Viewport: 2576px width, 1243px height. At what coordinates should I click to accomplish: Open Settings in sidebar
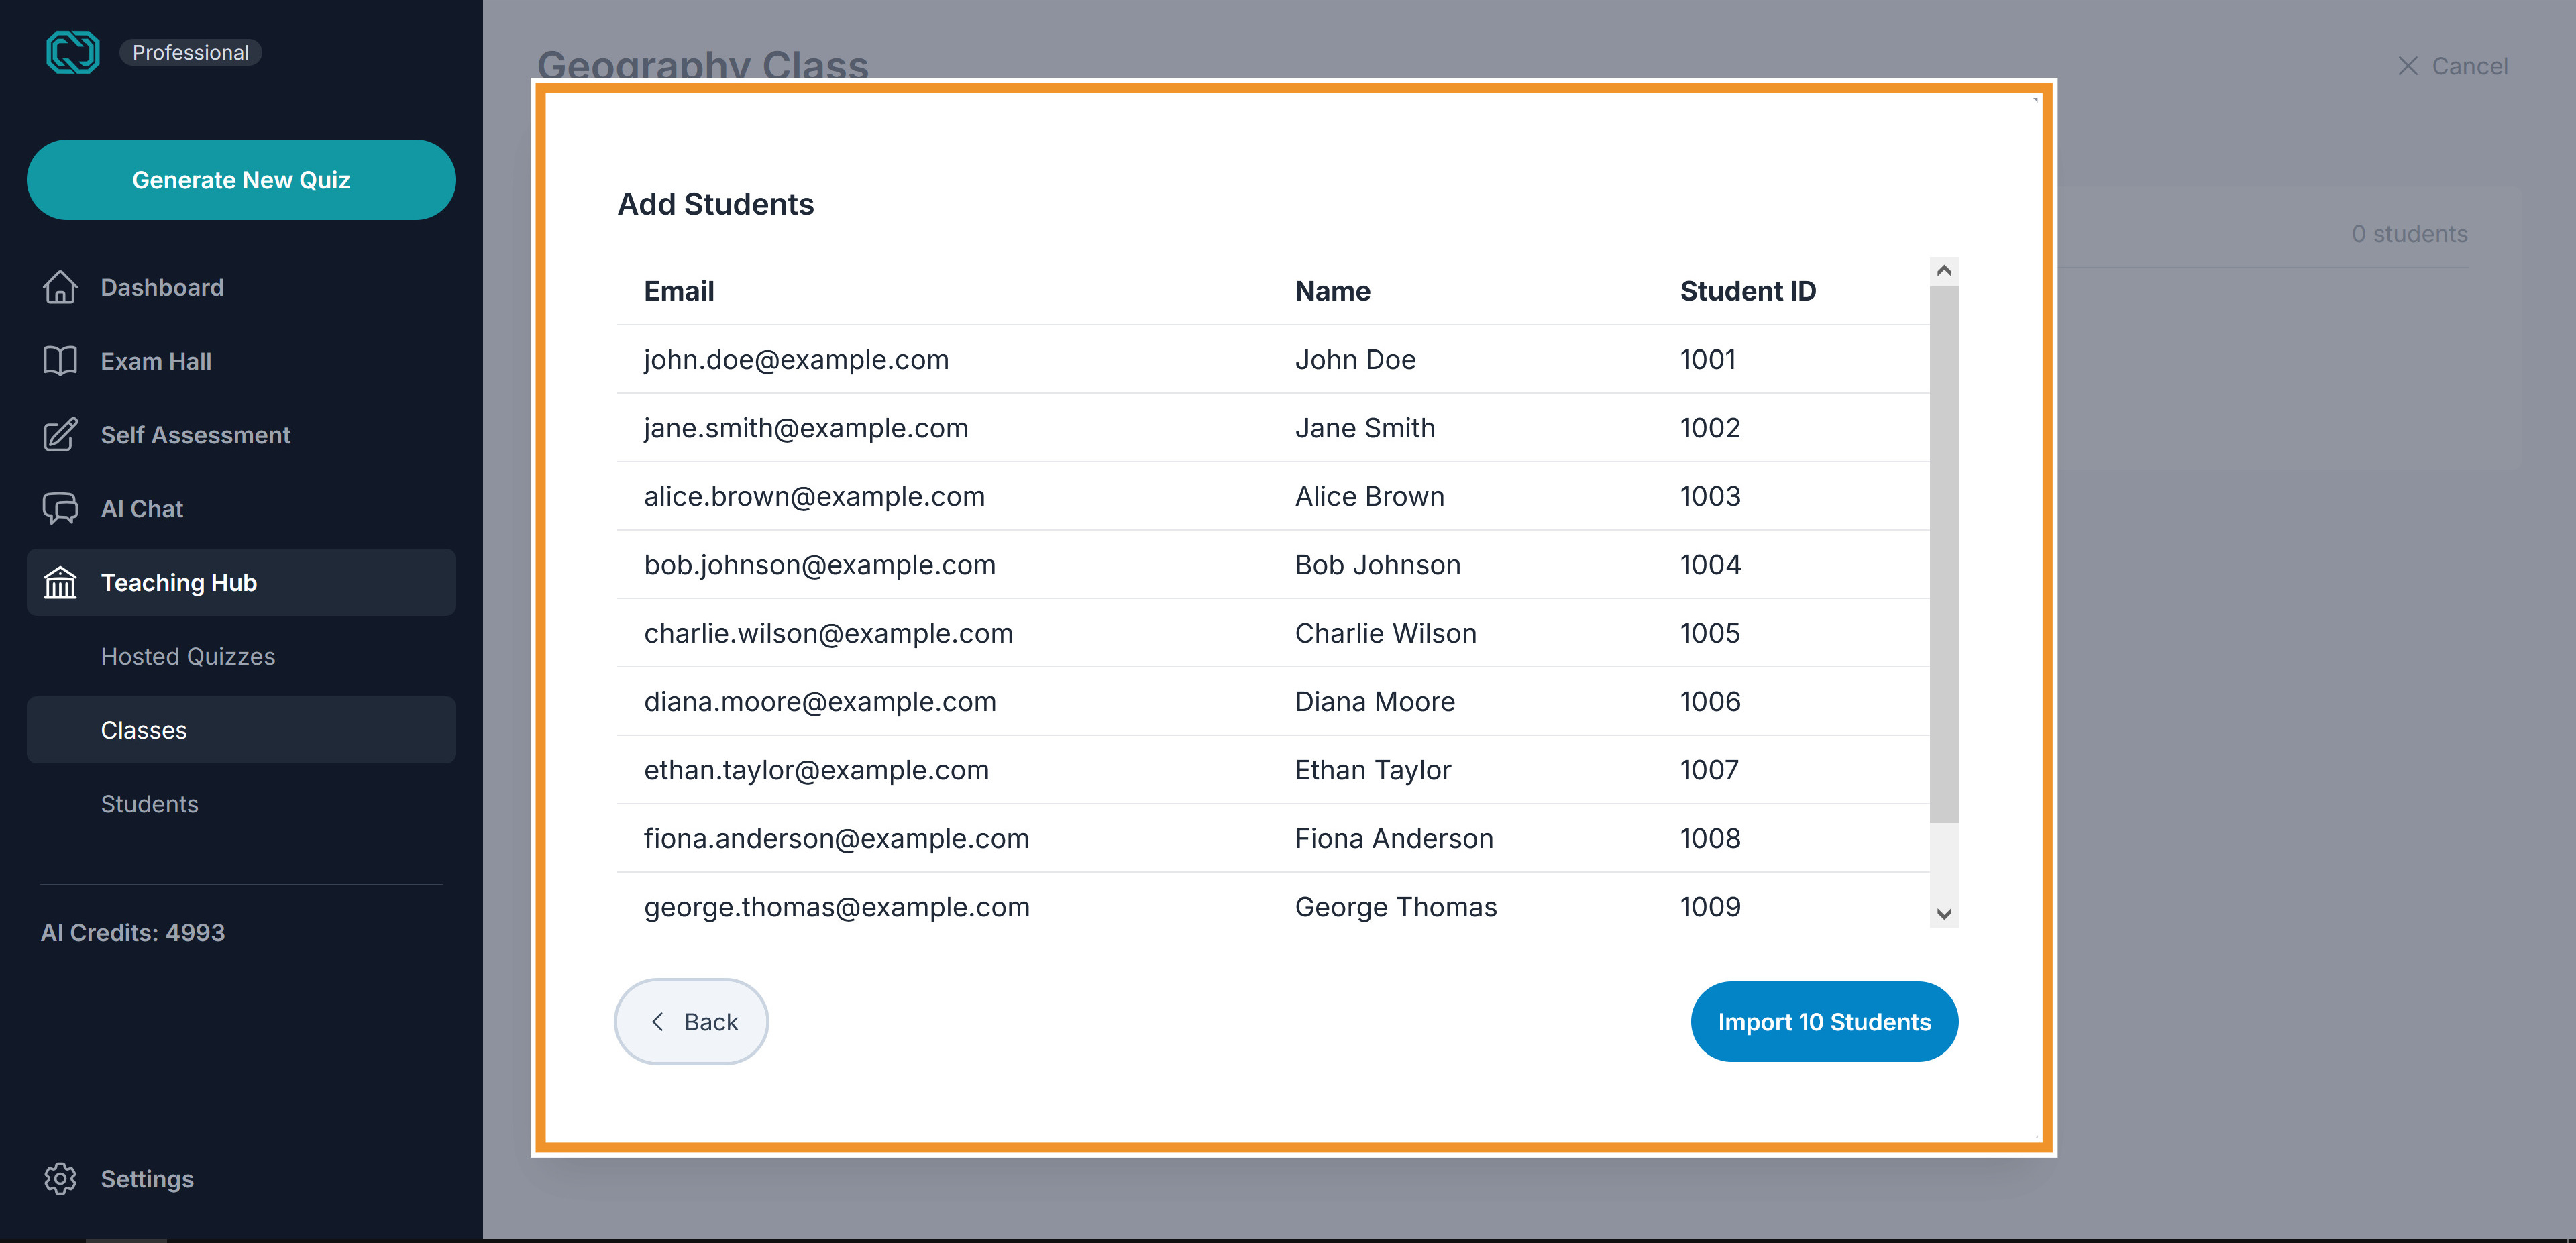click(x=241, y=1179)
